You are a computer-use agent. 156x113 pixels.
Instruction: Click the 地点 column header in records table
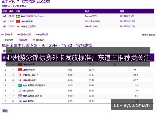point(87,11)
